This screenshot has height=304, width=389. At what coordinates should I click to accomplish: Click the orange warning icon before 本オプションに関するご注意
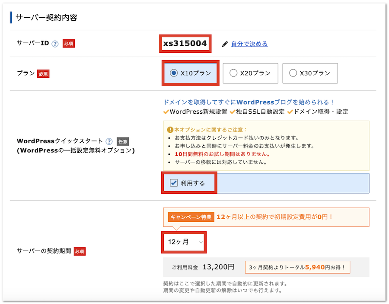click(170, 129)
